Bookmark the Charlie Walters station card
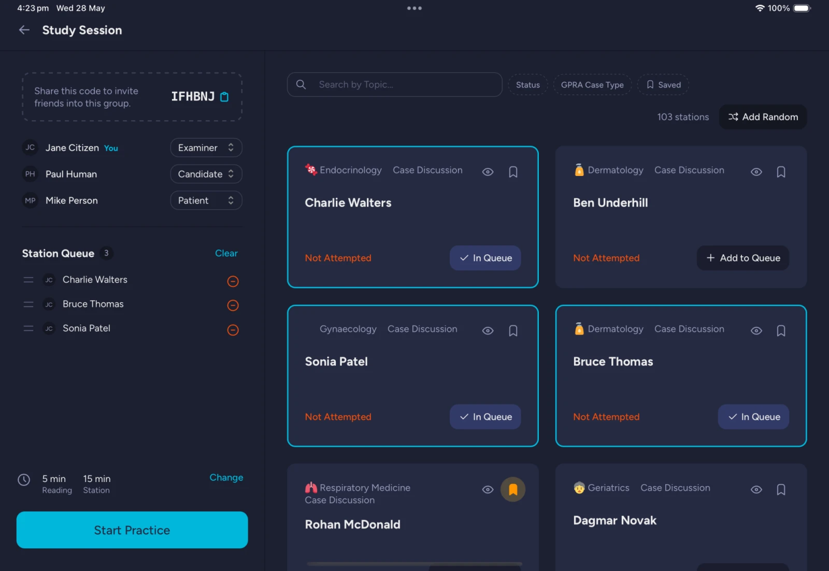Image resolution: width=829 pixels, height=571 pixels. tap(513, 172)
